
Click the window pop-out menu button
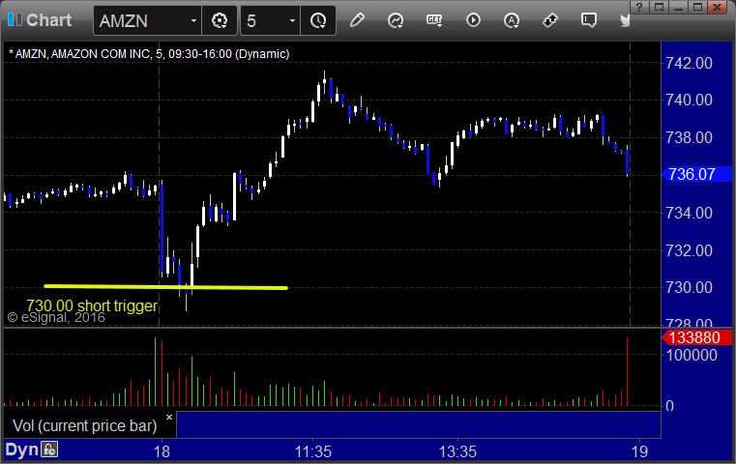pyautogui.click(x=659, y=7)
